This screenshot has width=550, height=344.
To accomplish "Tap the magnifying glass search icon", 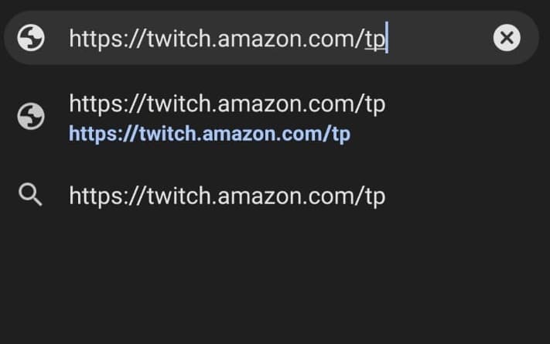I will click(x=30, y=194).
